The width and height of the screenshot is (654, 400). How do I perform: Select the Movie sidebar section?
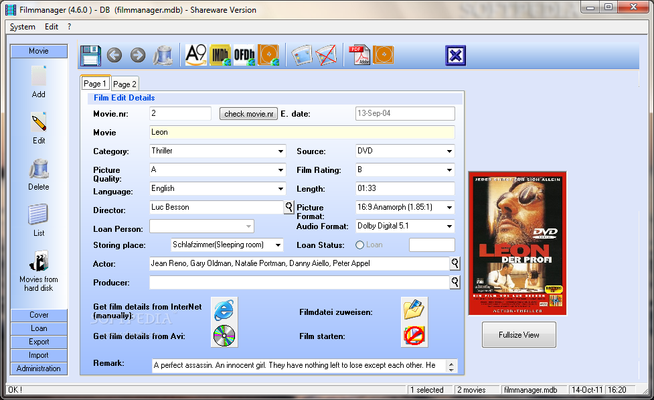coord(39,51)
